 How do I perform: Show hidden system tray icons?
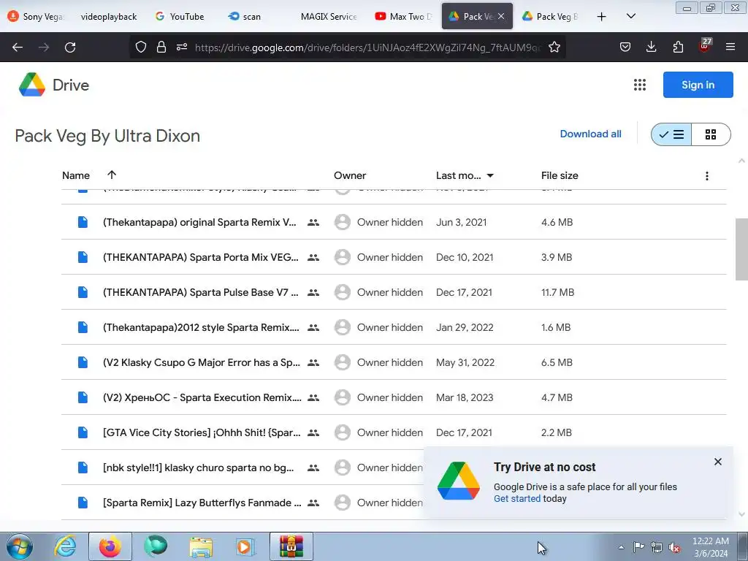point(621,548)
